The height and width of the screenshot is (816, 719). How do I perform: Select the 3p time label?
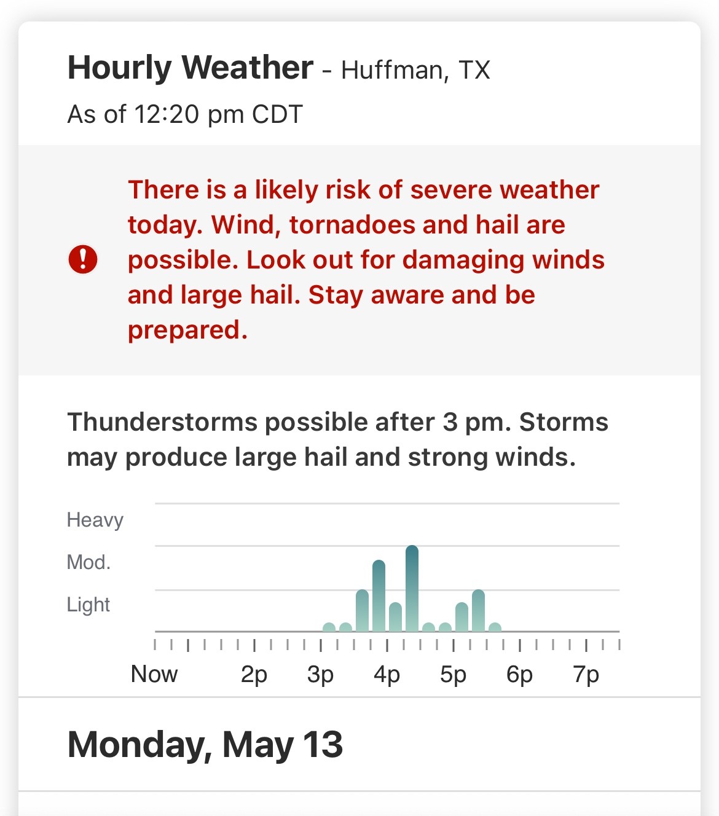(320, 674)
